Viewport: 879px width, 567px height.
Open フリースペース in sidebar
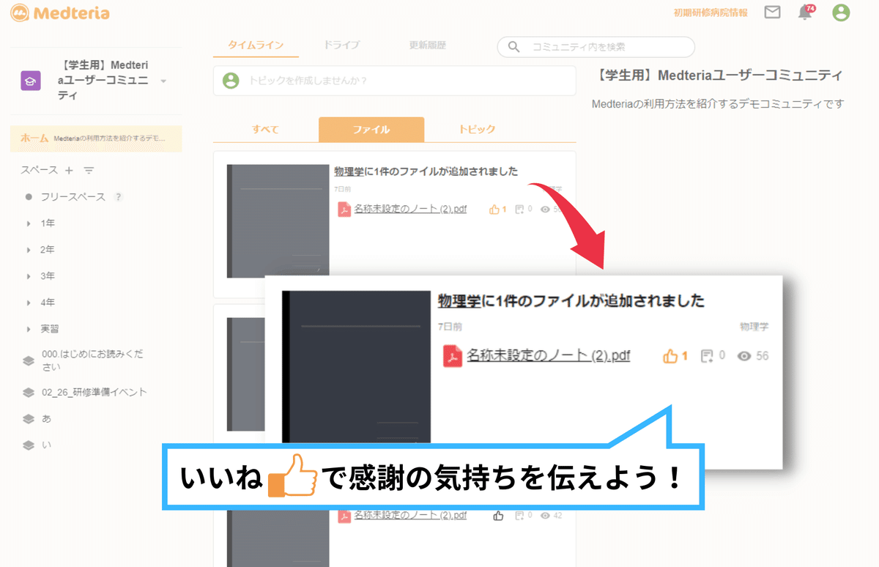(73, 197)
